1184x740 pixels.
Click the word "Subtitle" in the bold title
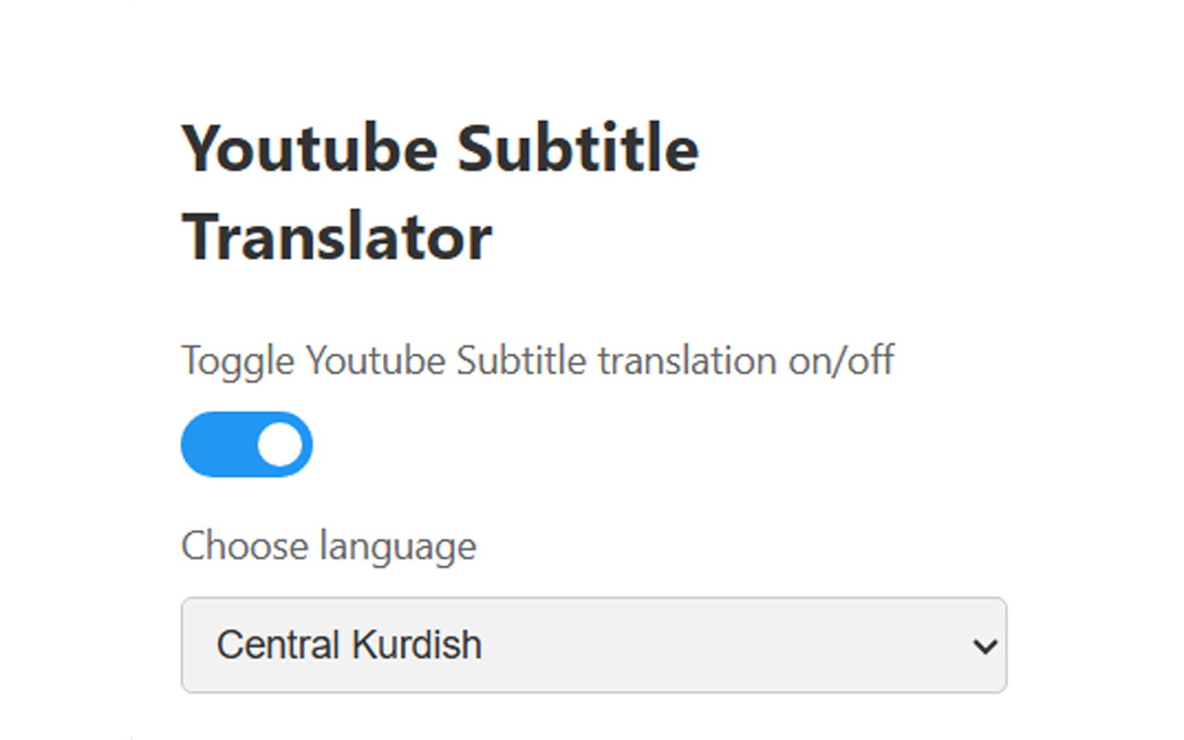pyautogui.click(x=578, y=148)
